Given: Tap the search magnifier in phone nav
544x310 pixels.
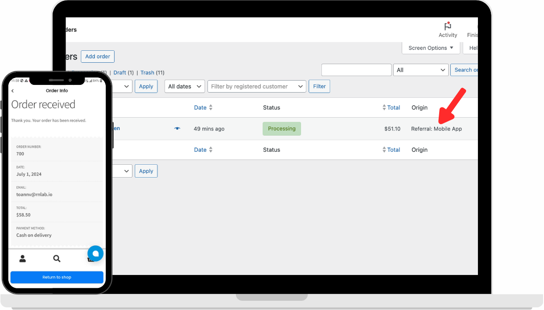Looking at the screenshot, I should click(x=57, y=259).
